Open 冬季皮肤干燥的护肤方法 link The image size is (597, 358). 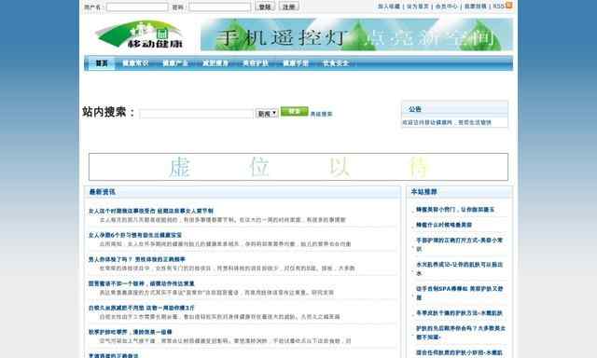[459, 313]
